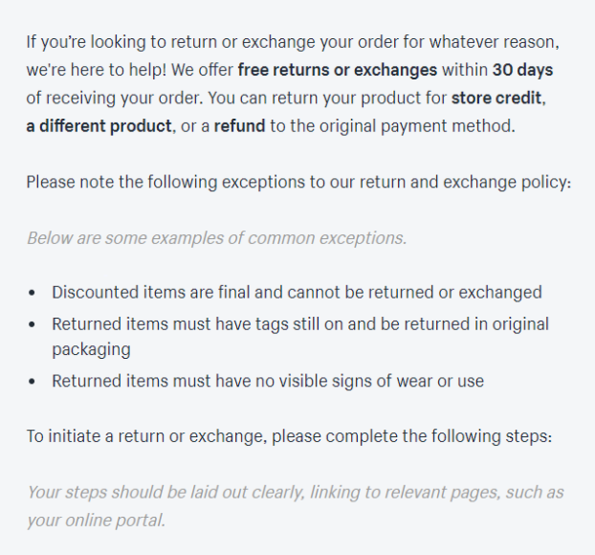Screen dimensions: 595x555
Task: Click the bold 'store credit' text
Action: (x=496, y=99)
